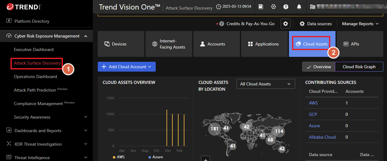Image resolution: width=387 pixels, height=161 pixels.
Task: Expand the Security Awareness menu section
Action: coord(85,117)
